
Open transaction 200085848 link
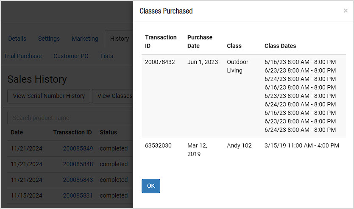click(x=78, y=164)
